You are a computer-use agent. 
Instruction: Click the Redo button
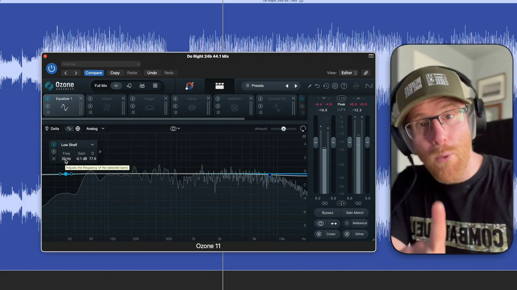tap(169, 73)
